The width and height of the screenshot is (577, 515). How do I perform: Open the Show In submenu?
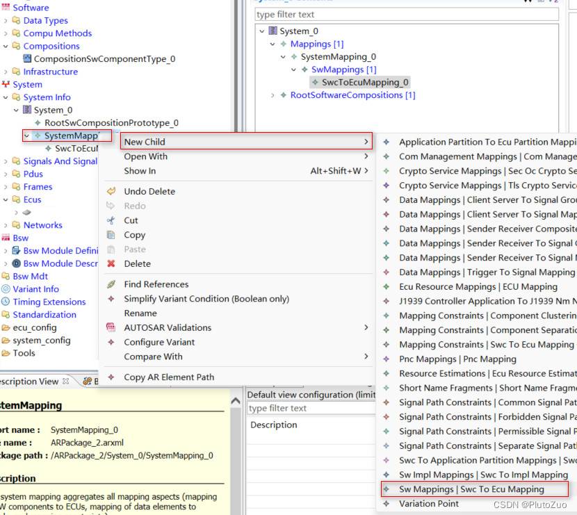(246, 171)
